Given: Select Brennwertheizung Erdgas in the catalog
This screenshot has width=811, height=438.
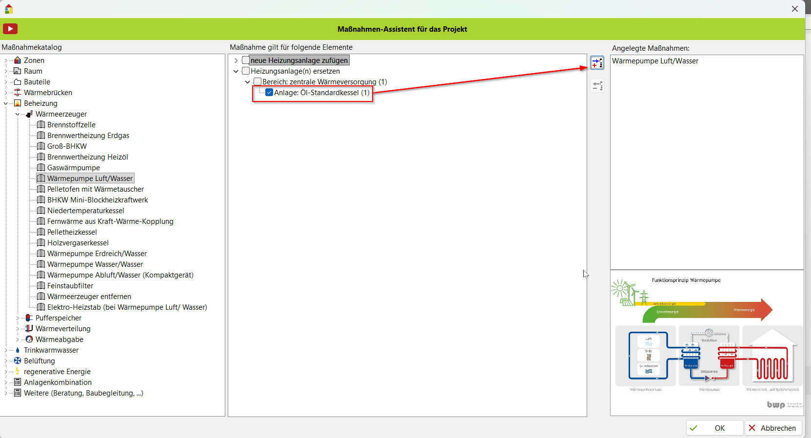Looking at the screenshot, I should 88,136.
